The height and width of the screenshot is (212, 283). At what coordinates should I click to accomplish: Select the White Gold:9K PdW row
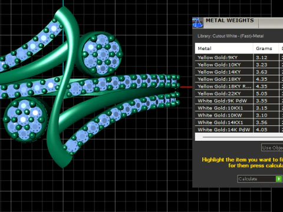239,101
